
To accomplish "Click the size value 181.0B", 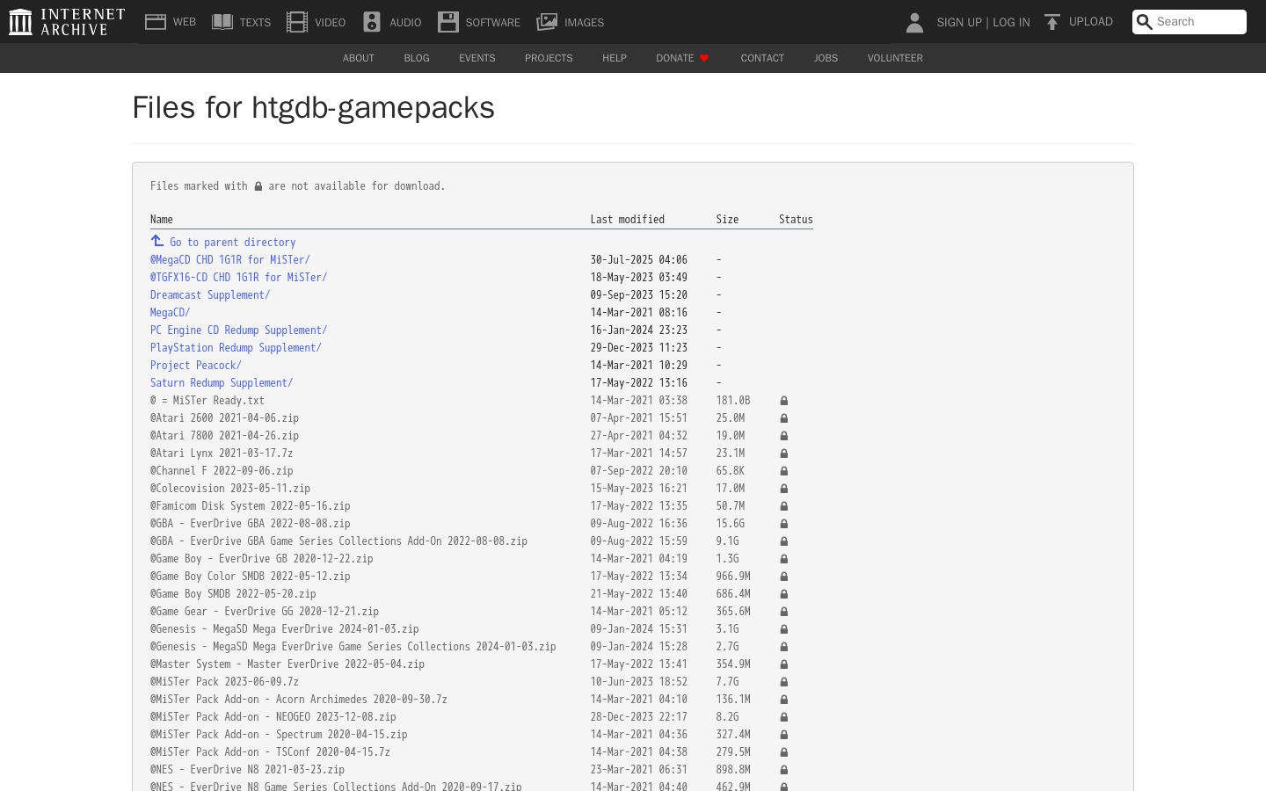I will 733,401.
